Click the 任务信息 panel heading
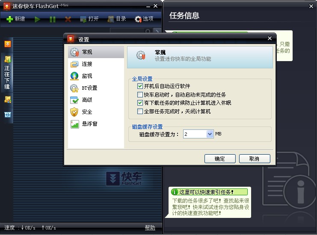Screen dimensions: 317x235 coord(184,15)
